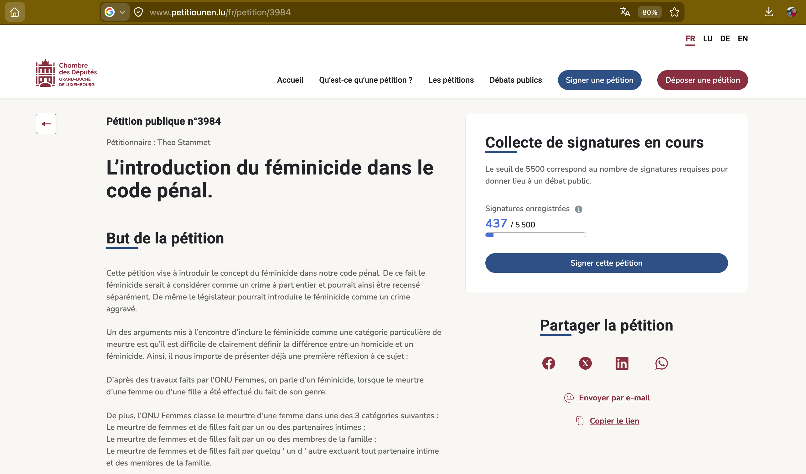Screen dimensions: 806x474
Task: Click the Copier le lien link
Action: [614, 421]
